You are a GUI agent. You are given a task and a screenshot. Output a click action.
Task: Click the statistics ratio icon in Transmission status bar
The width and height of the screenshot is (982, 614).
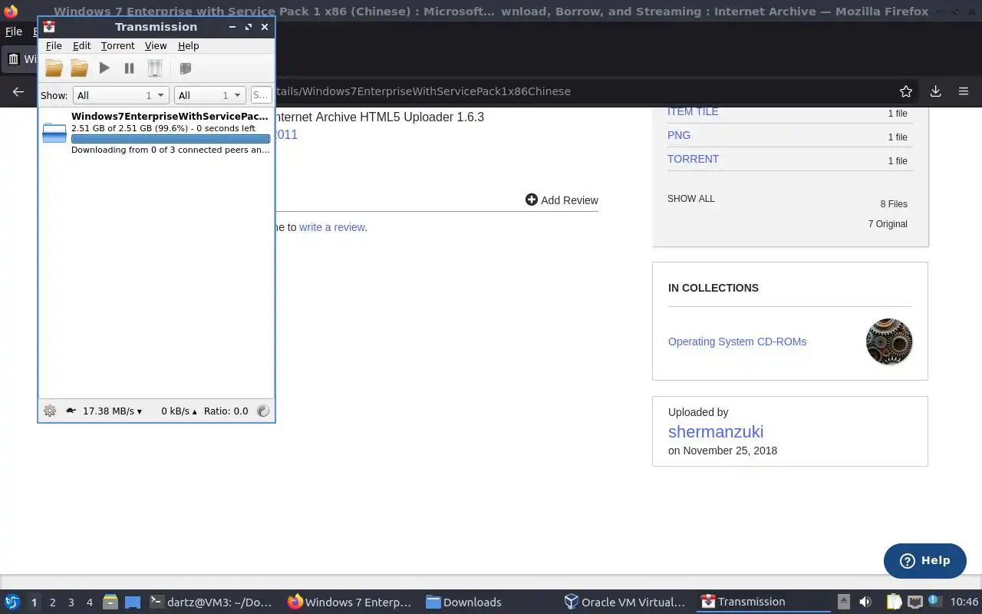pos(263,411)
